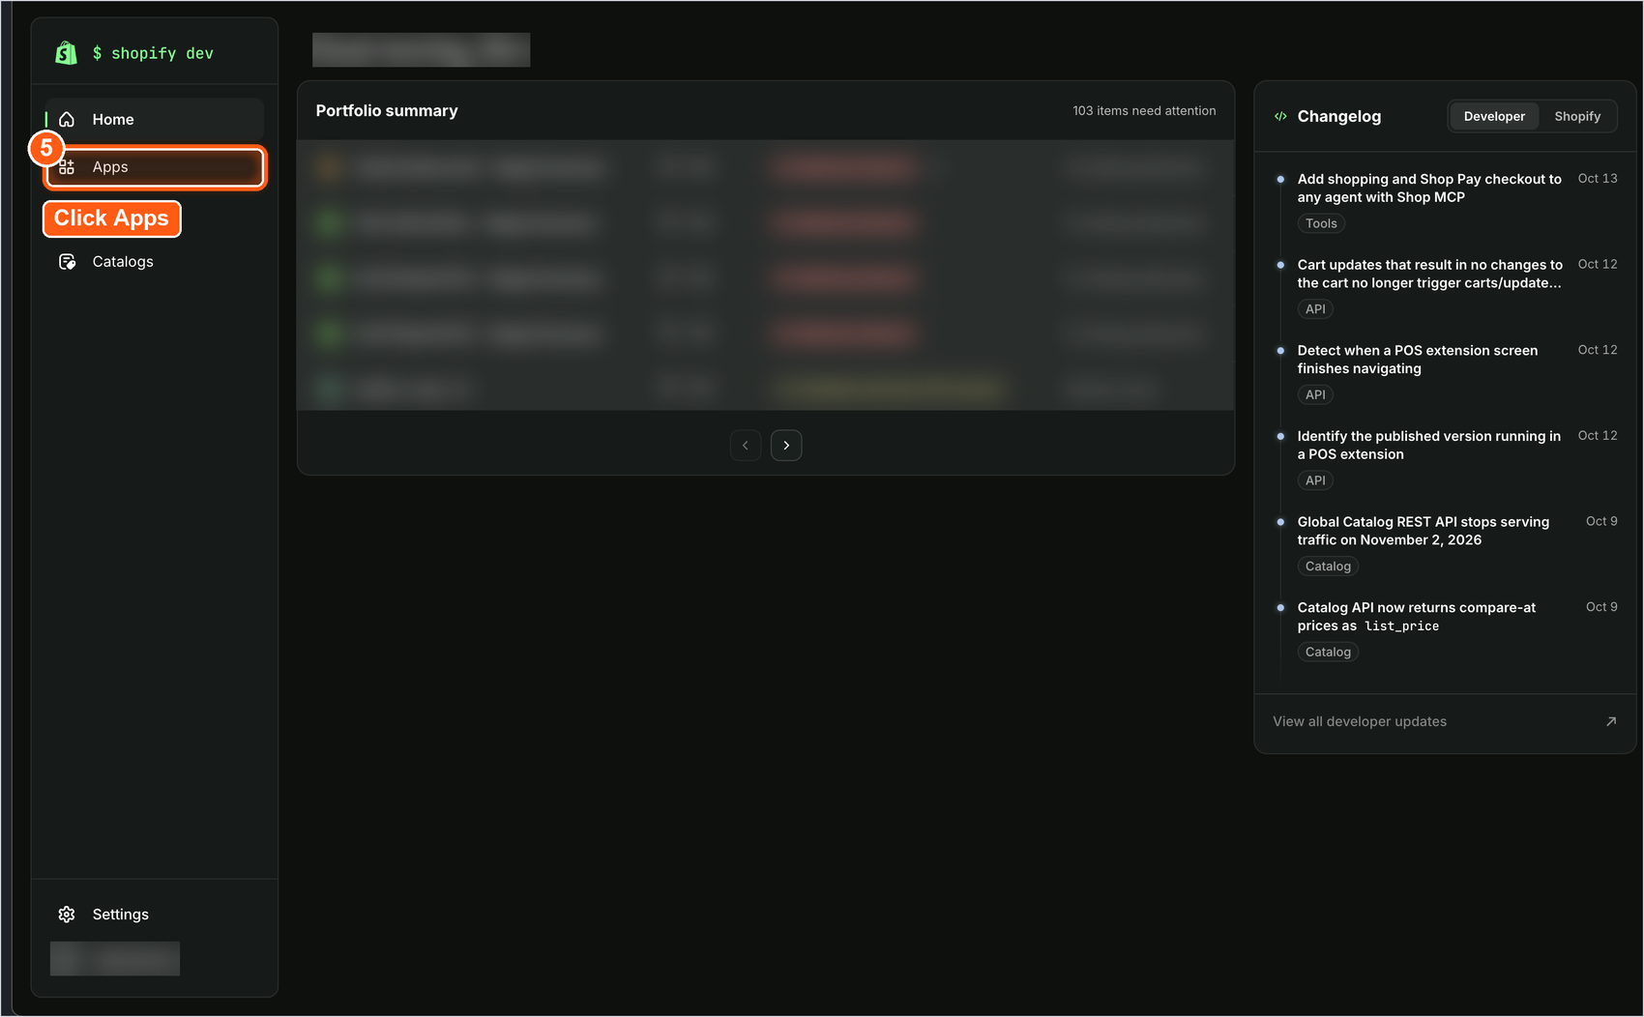The width and height of the screenshot is (1644, 1017).
Task: Click the Oct 13 date label
Action: (x=1598, y=179)
